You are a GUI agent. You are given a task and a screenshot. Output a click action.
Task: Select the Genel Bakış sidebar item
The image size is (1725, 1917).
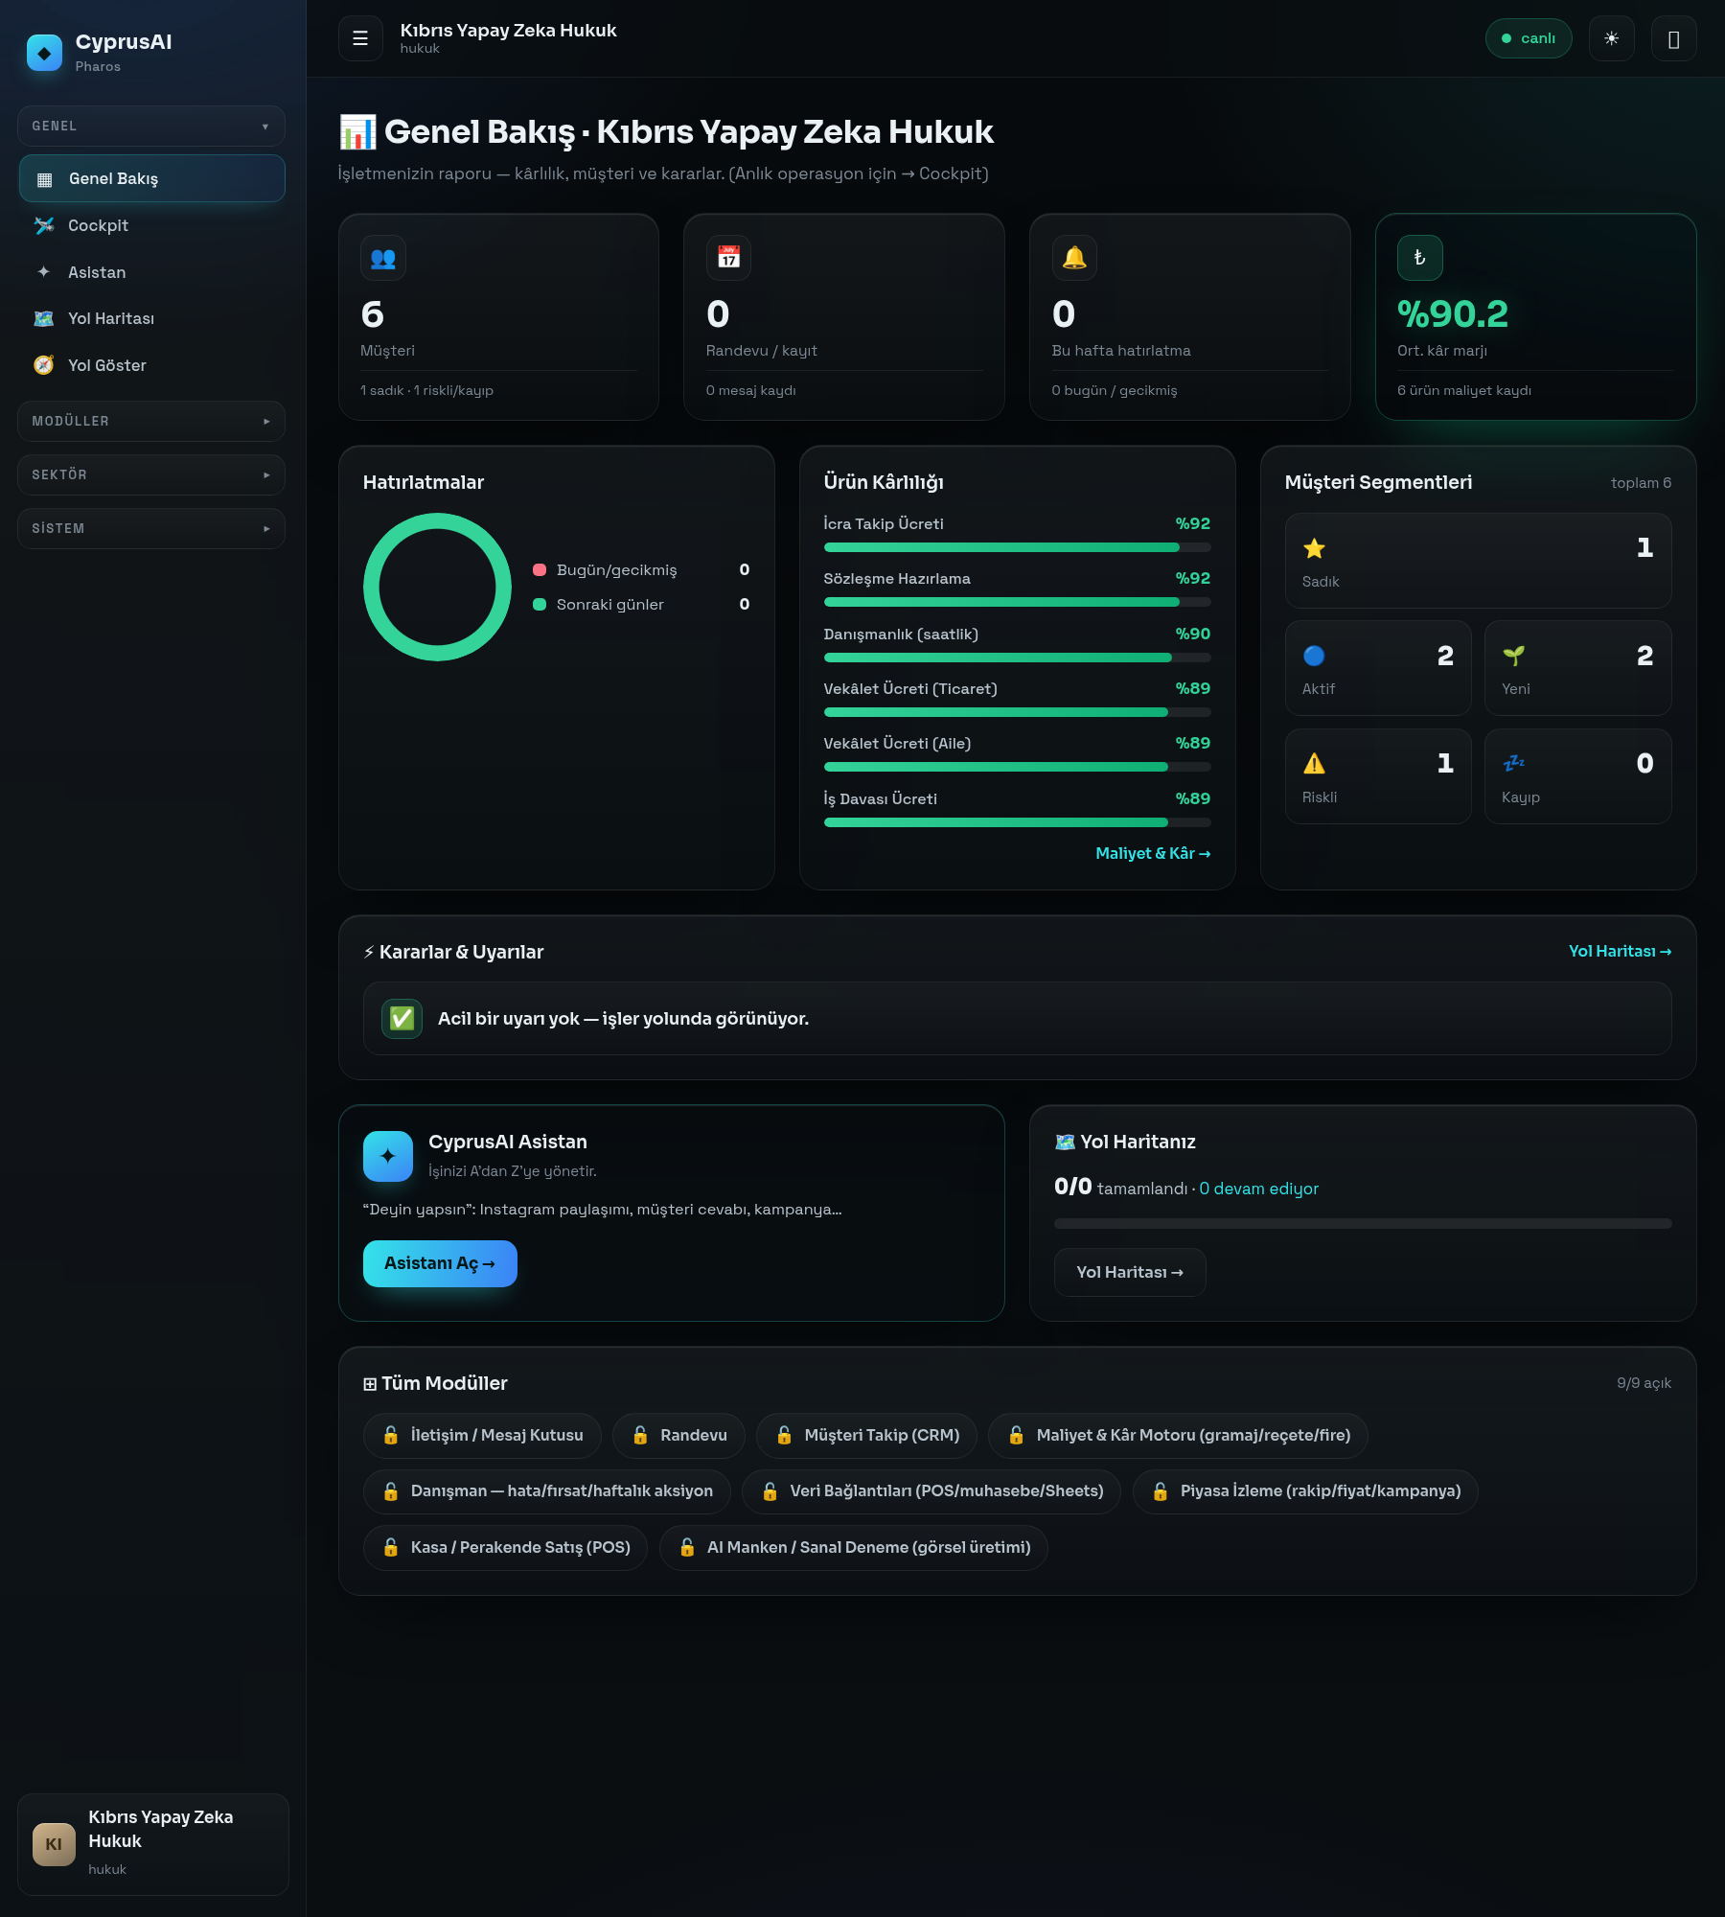[x=151, y=178]
